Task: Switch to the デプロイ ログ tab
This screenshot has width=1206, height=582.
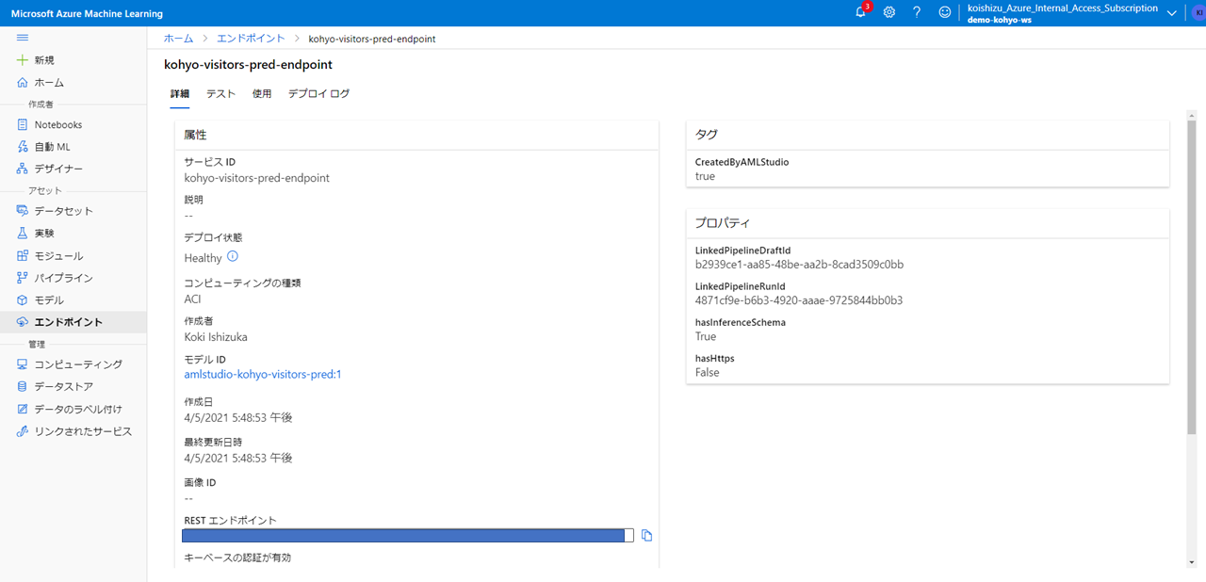Action: pyautogui.click(x=318, y=94)
